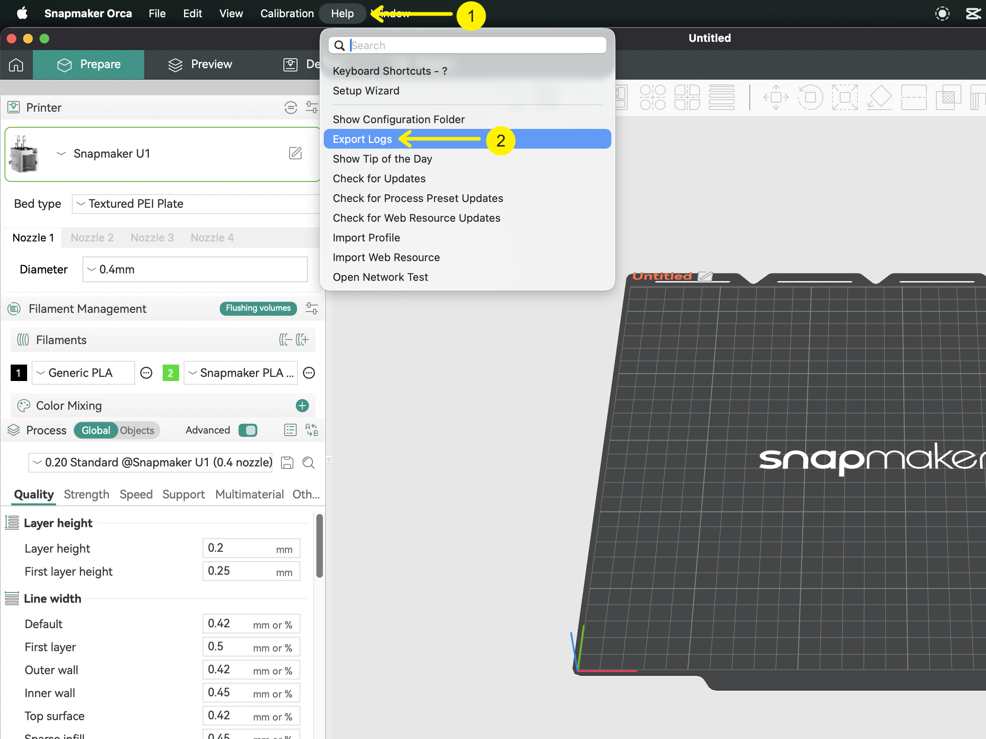The width and height of the screenshot is (986, 739).
Task: Open the Support settings tab
Action: coord(183,494)
